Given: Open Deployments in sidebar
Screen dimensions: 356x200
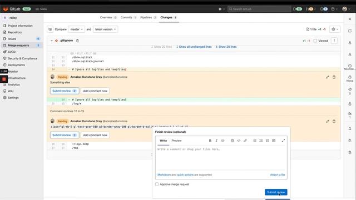Looking at the screenshot, I should coord(16,65).
